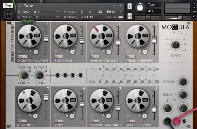Mute the Tape instrument
Viewport: 197px width, 129px height.
[130, 16]
